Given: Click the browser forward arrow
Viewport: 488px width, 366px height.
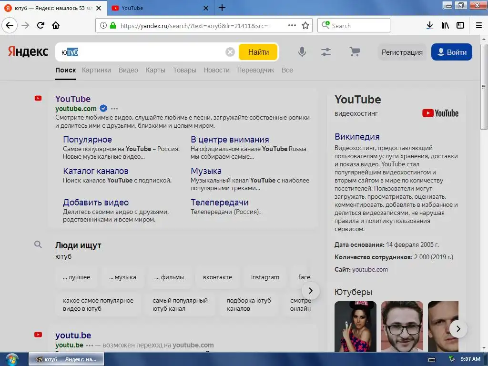Looking at the screenshot, I should coord(25,25).
